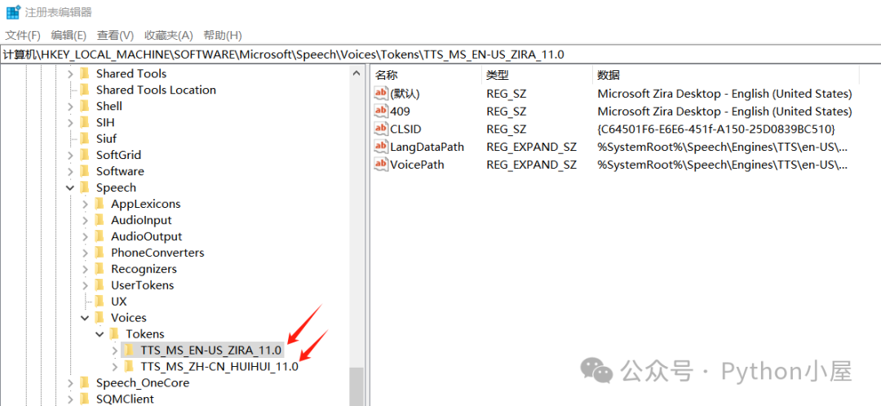881x406 pixels.
Task: Expand the PhoneConverters key
Action: pyautogui.click(x=85, y=253)
